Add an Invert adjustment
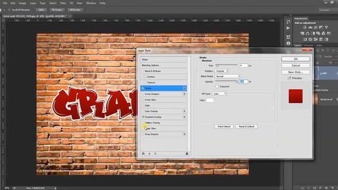 305,39
